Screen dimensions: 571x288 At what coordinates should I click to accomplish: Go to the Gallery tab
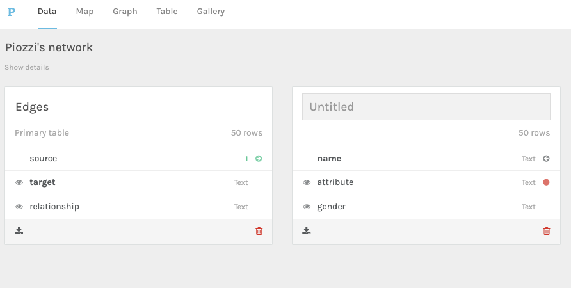point(211,12)
